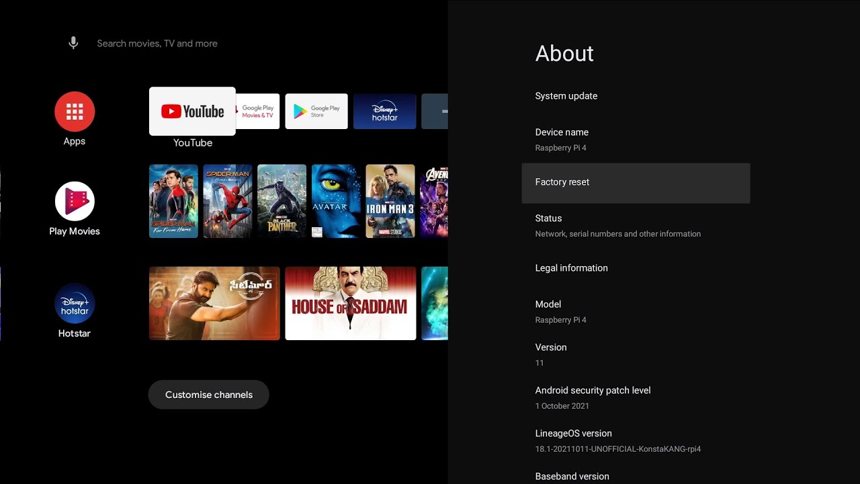Click the Customise channels button
Viewport: 860px width, 484px height.
pos(208,395)
